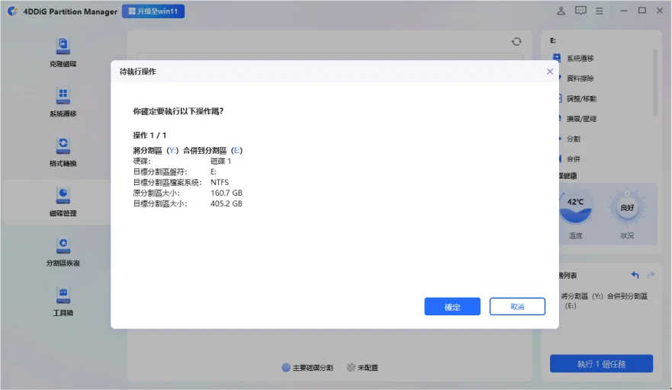
Task: Click 未配置 legend marker
Action: tap(351, 367)
